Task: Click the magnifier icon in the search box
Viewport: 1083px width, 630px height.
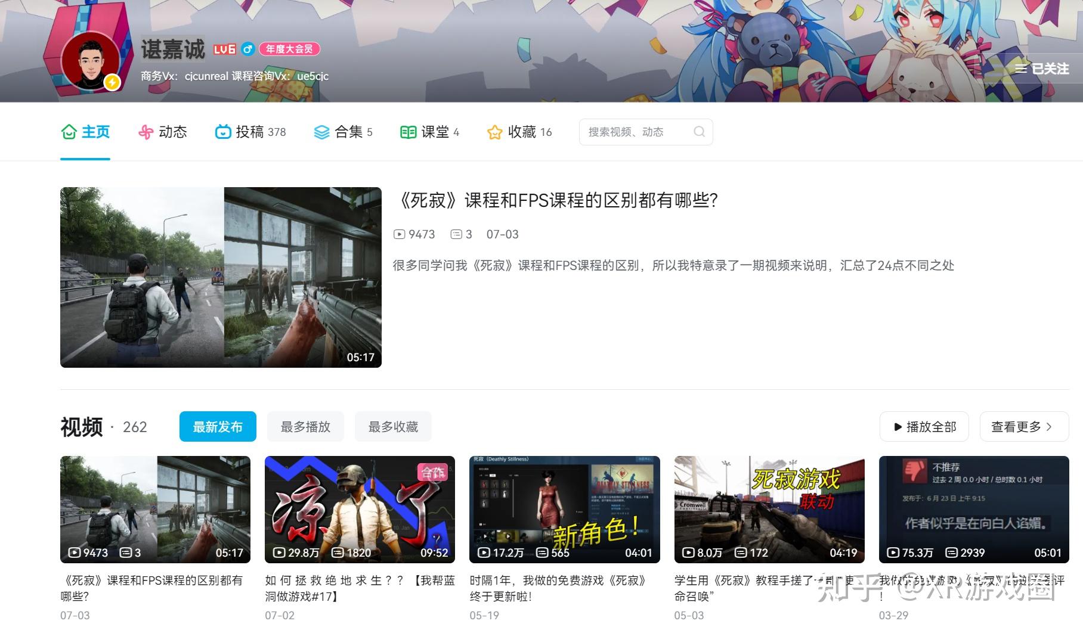Action: 698,132
